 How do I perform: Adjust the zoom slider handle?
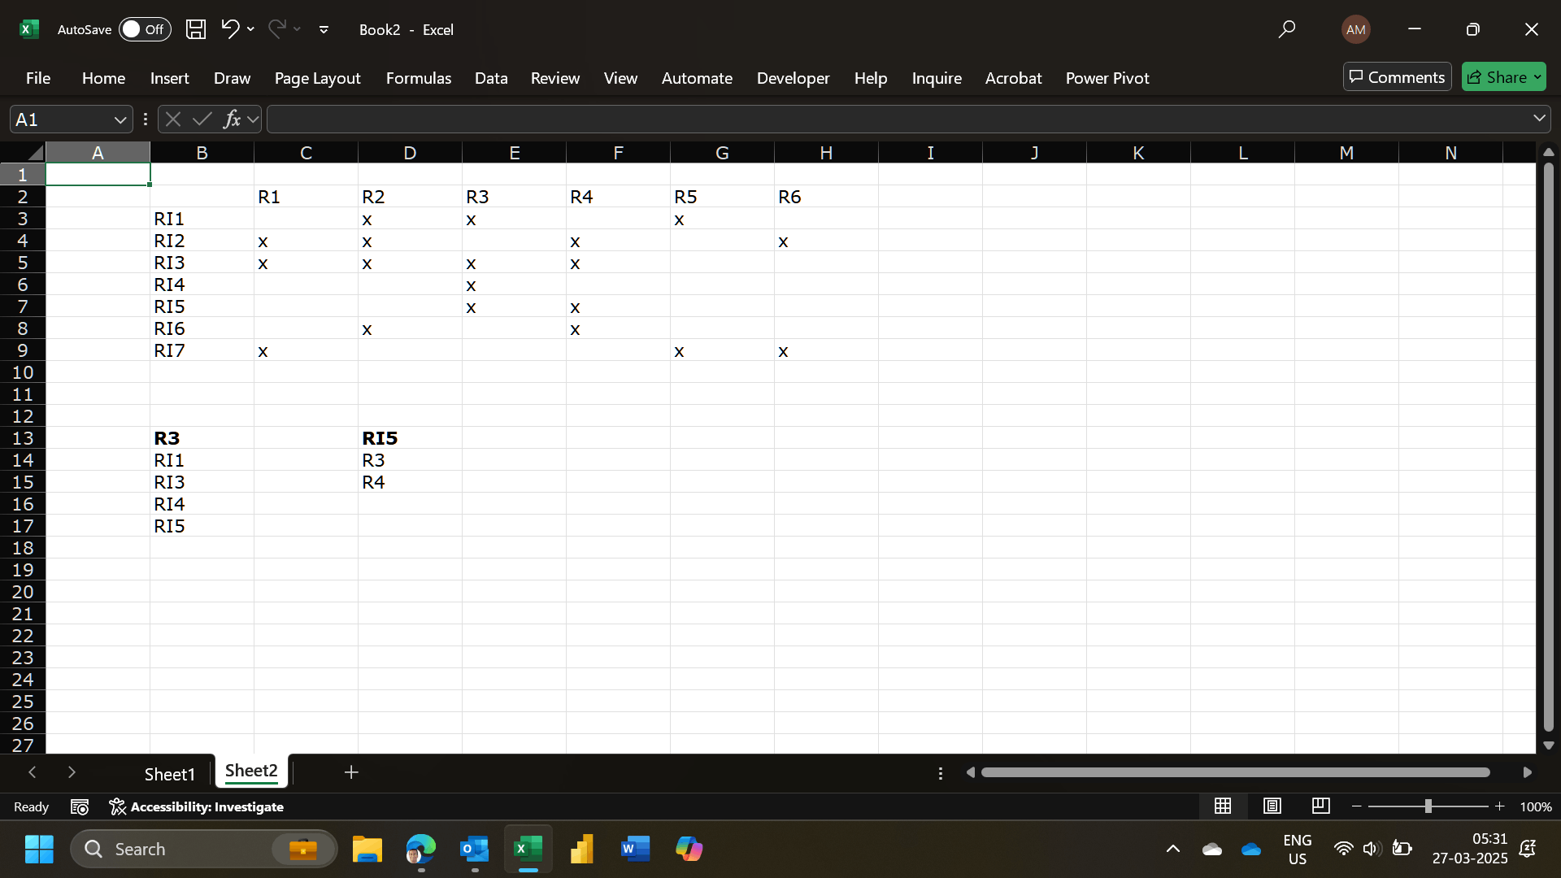pyautogui.click(x=1428, y=806)
